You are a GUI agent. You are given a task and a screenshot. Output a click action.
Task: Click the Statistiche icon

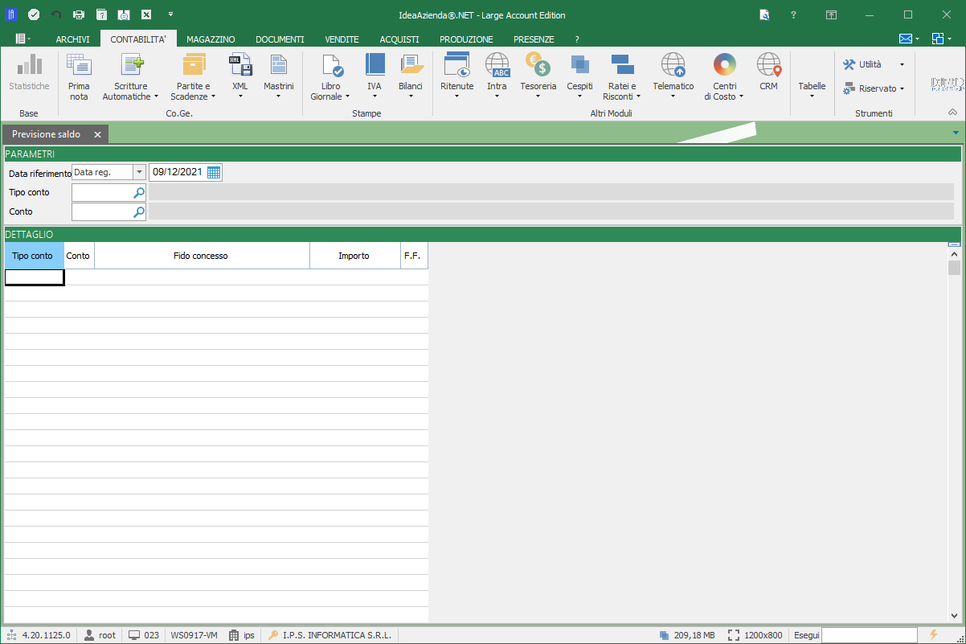point(29,72)
